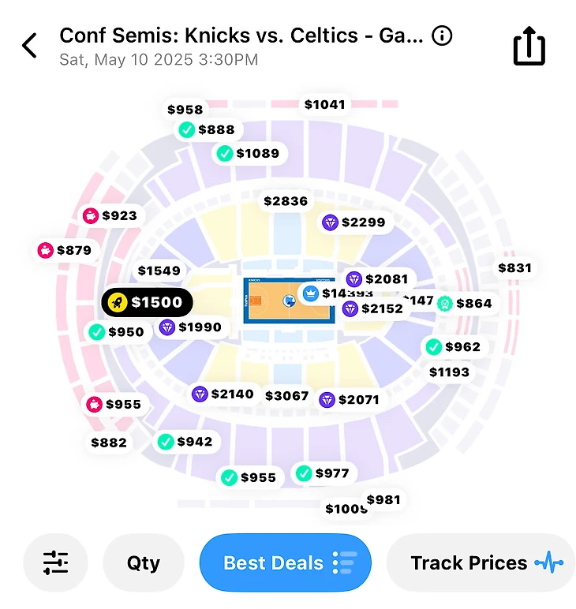Select the $1041 price marker at top
This screenshot has width=576, height=609.
[324, 104]
